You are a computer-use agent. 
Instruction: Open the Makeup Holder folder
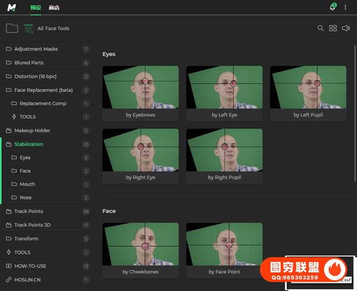click(32, 130)
